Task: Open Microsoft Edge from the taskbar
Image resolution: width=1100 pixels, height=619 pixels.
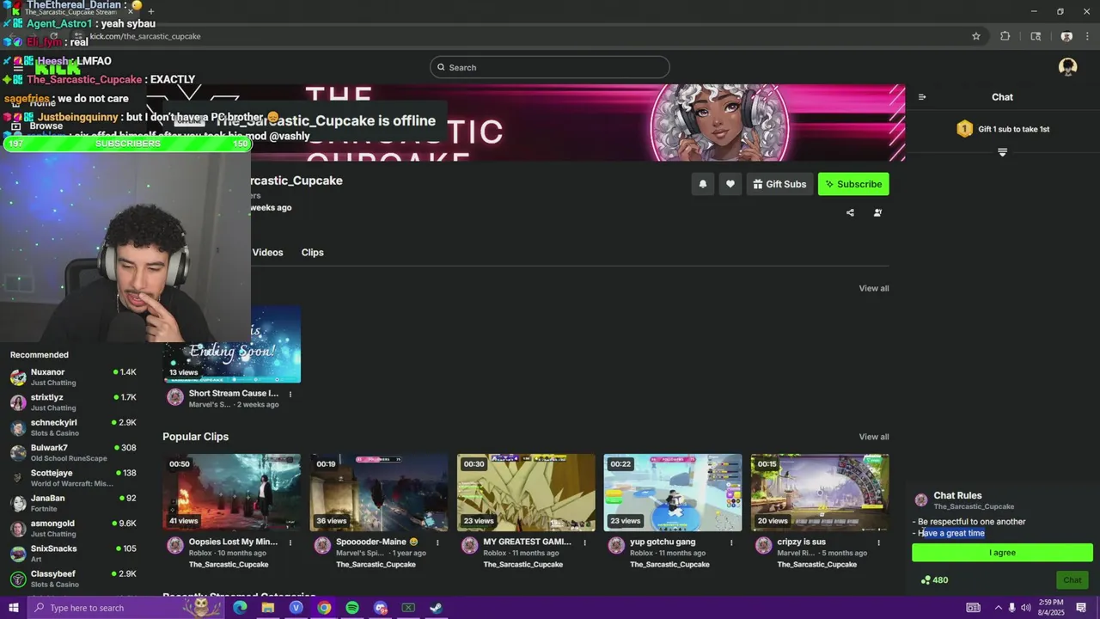Action: (x=240, y=608)
